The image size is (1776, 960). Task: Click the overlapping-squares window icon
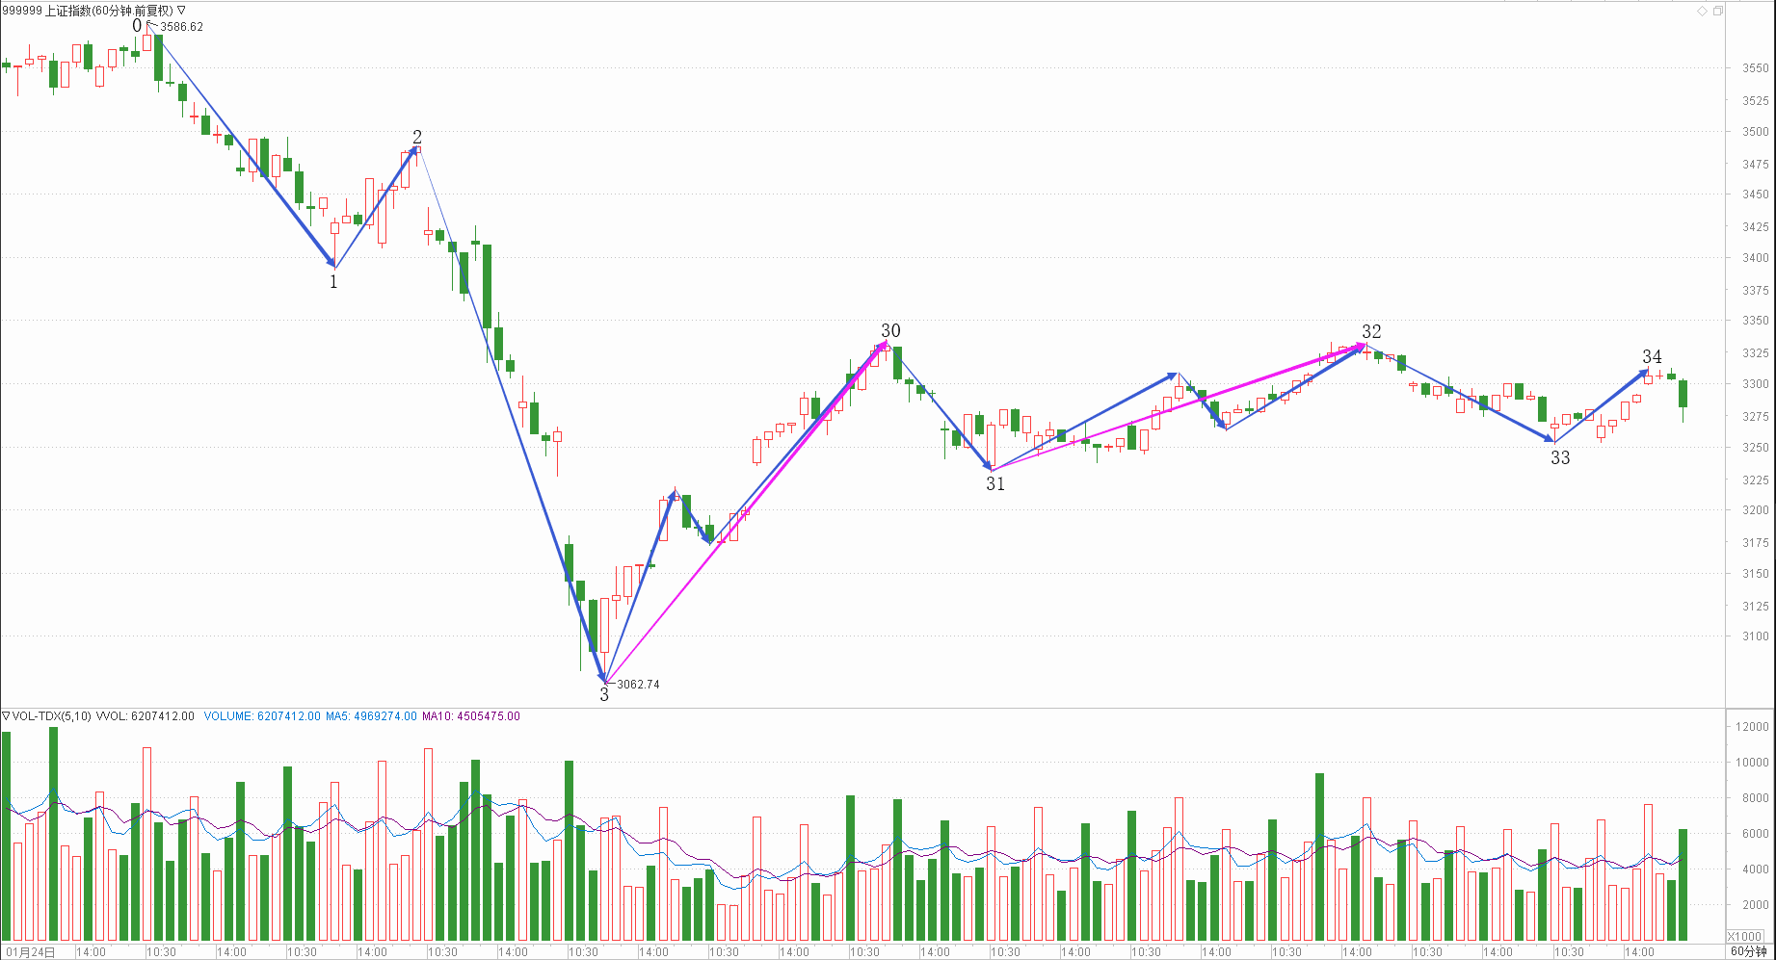(x=1717, y=11)
